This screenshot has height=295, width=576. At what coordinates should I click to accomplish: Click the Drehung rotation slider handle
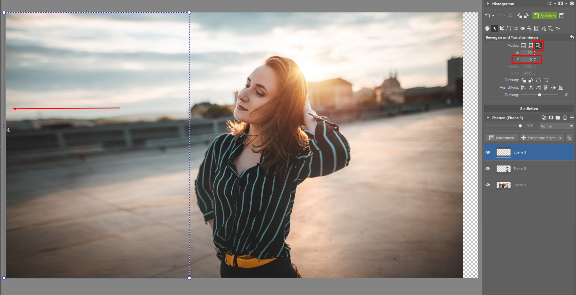(539, 95)
